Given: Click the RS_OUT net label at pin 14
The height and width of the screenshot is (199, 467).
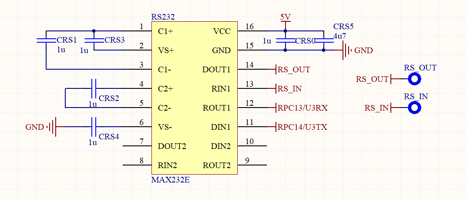Looking at the screenshot, I should point(294,70).
